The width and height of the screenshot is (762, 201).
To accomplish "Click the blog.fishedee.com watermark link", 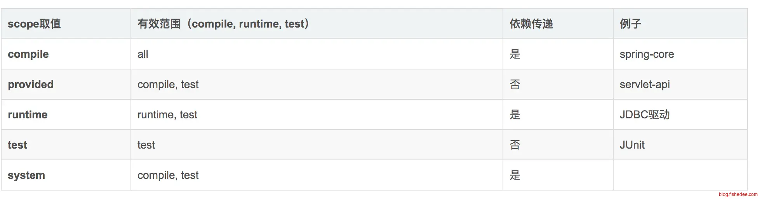I will pos(738,194).
